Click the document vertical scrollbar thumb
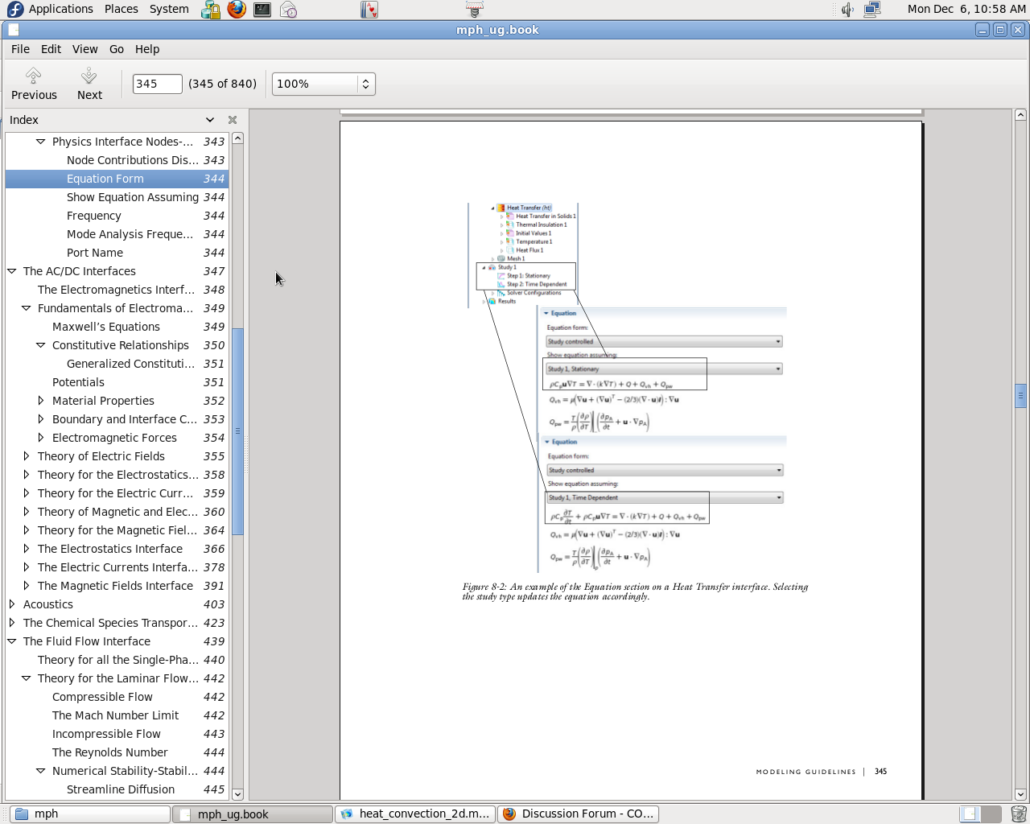The width and height of the screenshot is (1030, 824). click(x=1020, y=396)
